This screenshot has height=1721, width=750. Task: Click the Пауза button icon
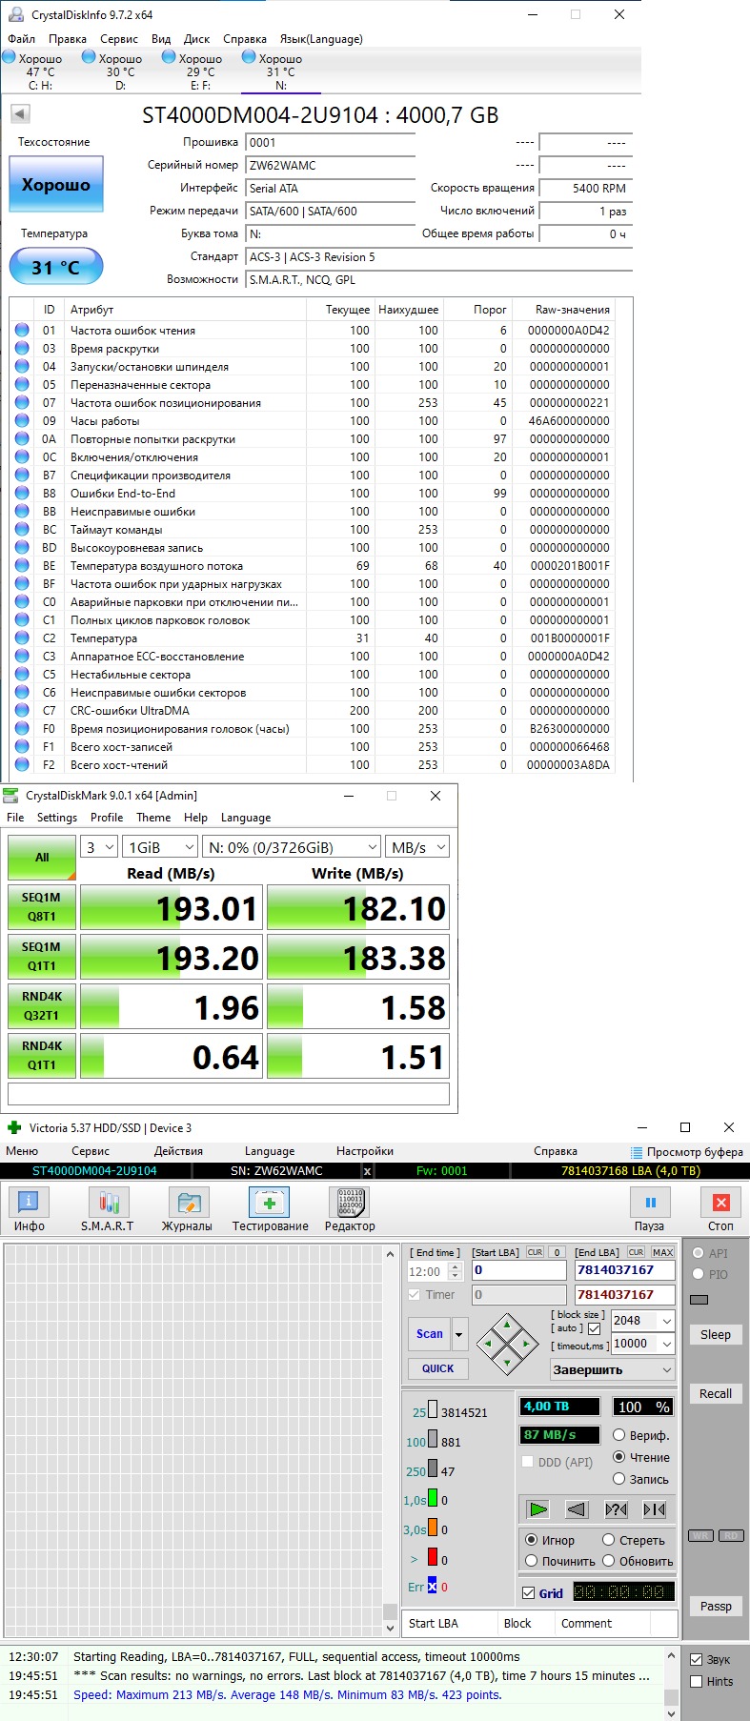650,1203
